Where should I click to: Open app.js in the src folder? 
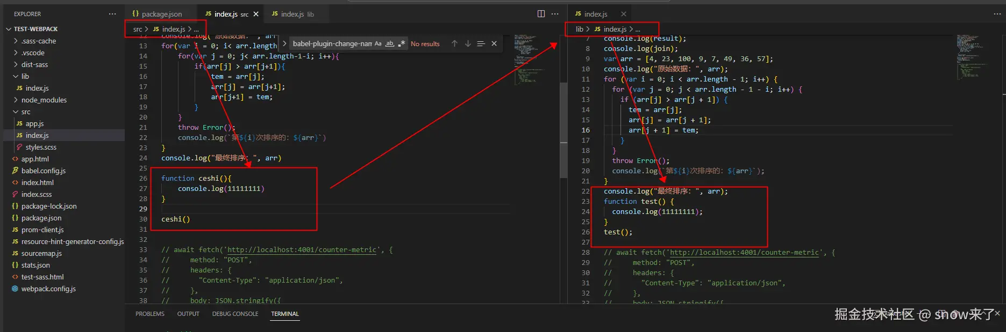pos(34,123)
